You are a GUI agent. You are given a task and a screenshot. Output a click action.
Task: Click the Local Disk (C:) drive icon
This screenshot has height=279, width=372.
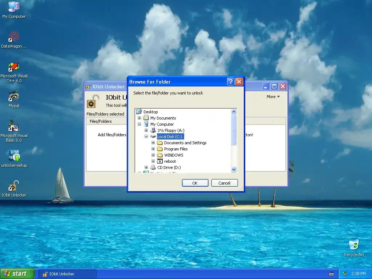153,137
